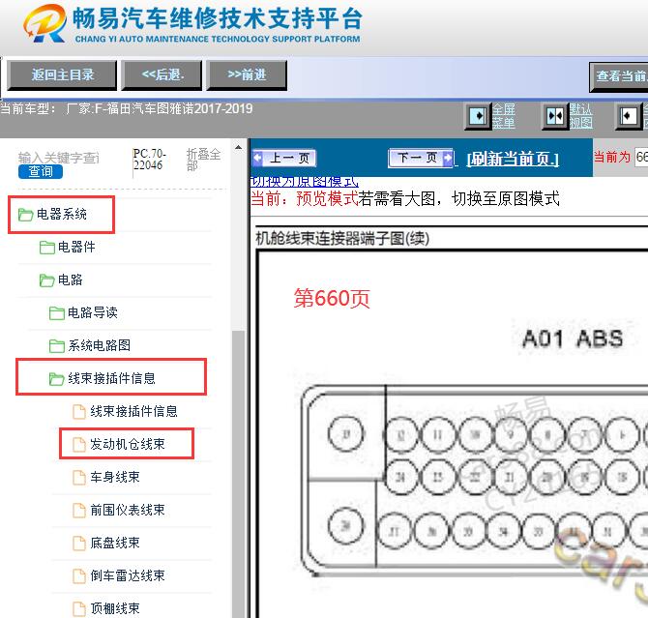This screenshot has width=648, height=618.
Task: Click the 切换为原图模式 link
Action: 304,181
